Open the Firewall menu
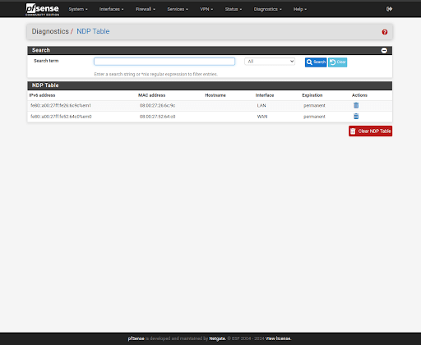The image size is (421, 345). (146, 9)
